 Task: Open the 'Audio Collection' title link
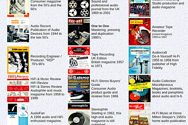point(164,81)
